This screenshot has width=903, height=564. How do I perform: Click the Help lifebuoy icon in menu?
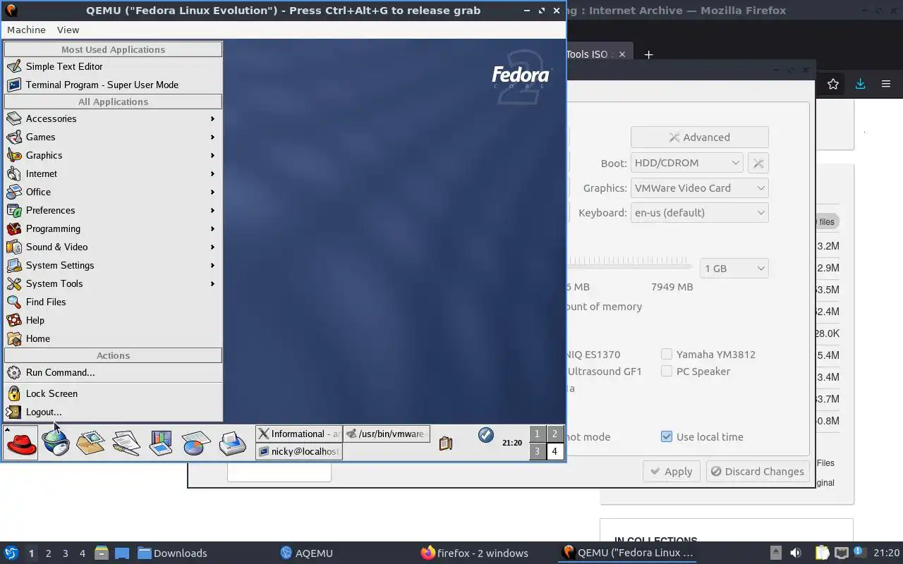tap(14, 320)
